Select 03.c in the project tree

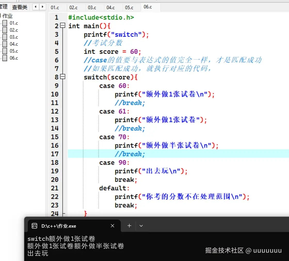pyautogui.click(x=14, y=37)
